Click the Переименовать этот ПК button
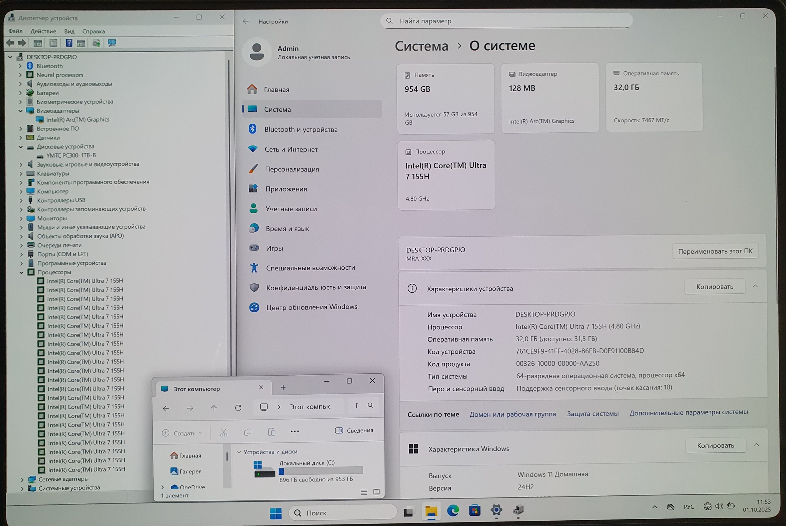This screenshot has width=786, height=526. tap(715, 251)
